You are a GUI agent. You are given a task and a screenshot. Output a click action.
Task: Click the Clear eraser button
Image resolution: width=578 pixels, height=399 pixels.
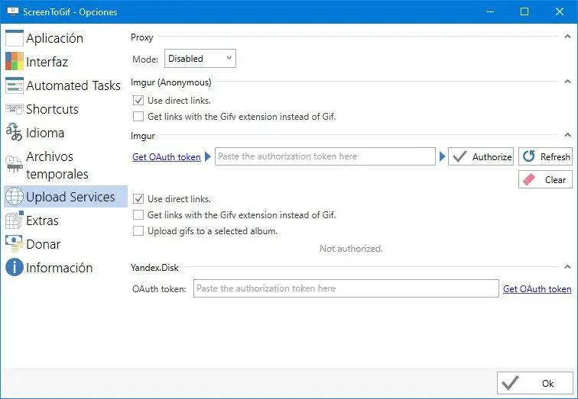pos(544,180)
